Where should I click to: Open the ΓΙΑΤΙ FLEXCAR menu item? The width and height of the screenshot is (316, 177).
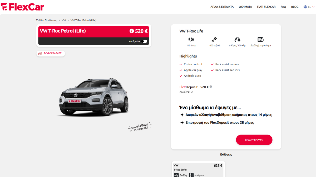tap(266, 7)
